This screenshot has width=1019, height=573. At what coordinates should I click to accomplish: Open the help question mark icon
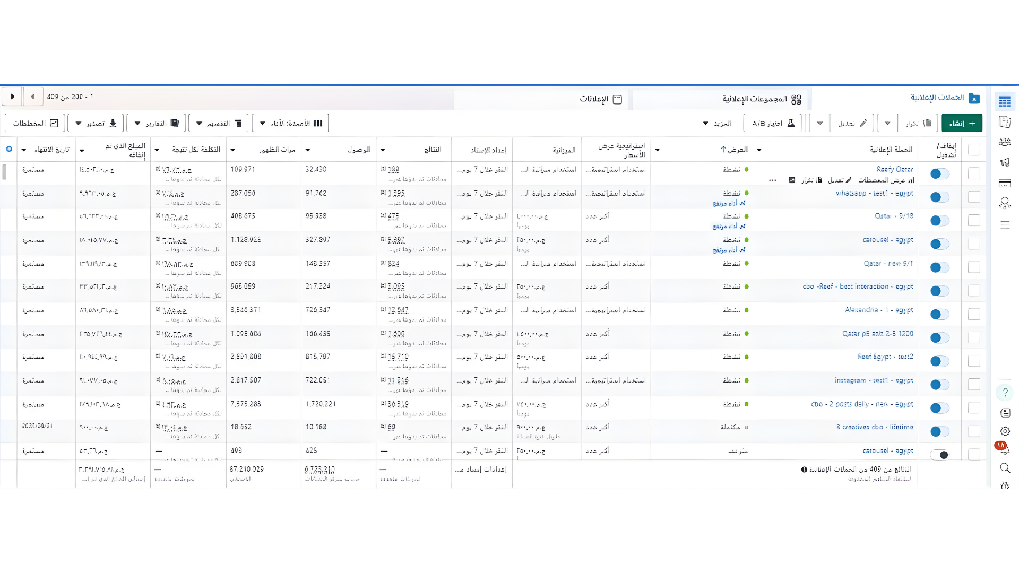pos(1005,392)
